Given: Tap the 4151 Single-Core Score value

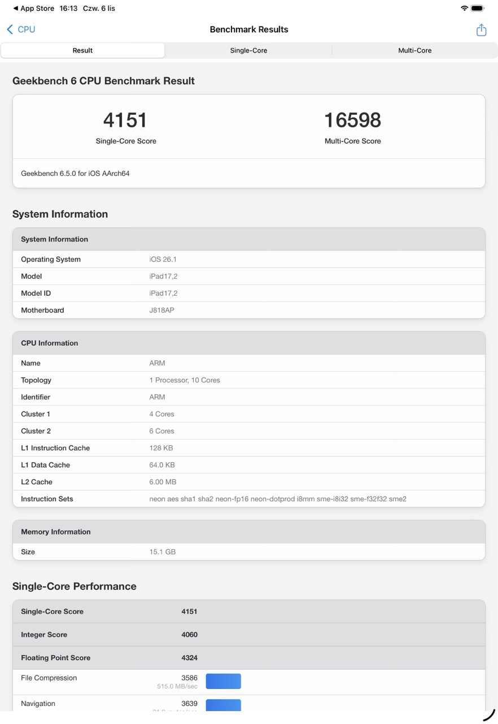Looking at the screenshot, I should click(125, 120).
